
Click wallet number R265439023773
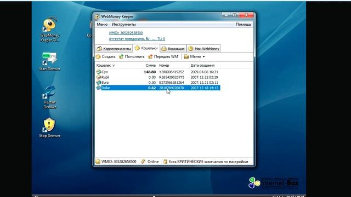click(x=172, y=77)
